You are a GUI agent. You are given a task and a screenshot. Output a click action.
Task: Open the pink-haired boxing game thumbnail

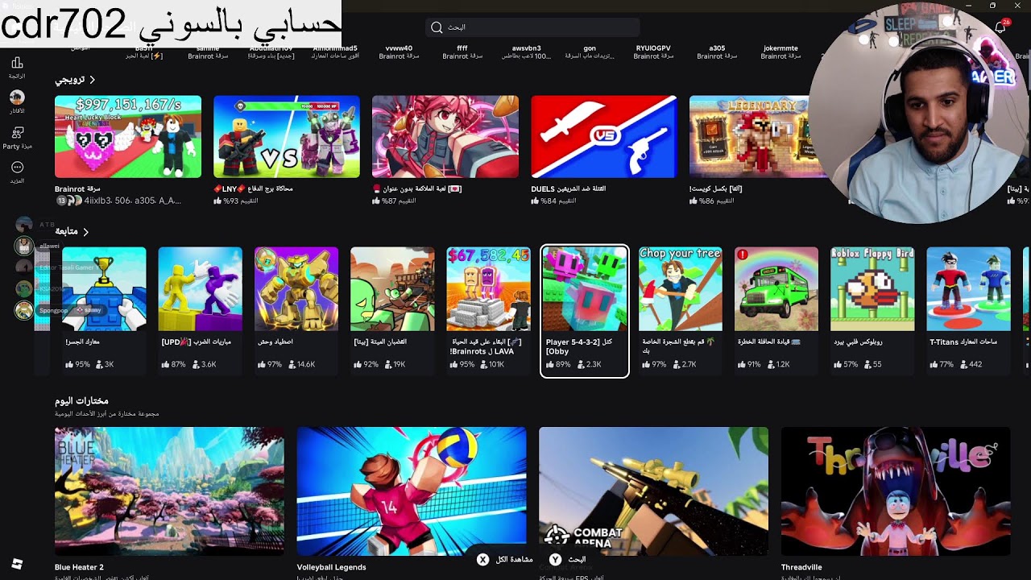445,137
